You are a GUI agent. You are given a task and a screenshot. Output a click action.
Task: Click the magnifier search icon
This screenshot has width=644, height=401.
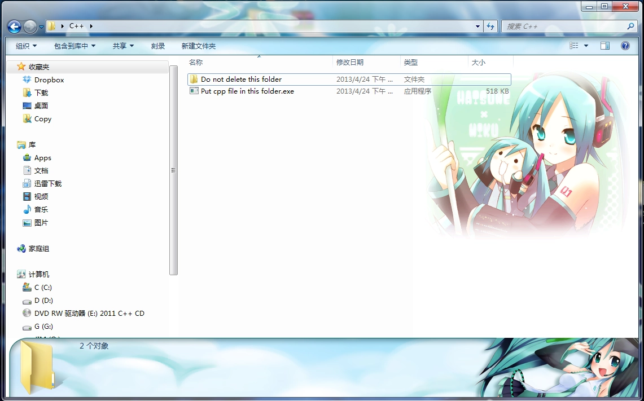coord(631,27)
